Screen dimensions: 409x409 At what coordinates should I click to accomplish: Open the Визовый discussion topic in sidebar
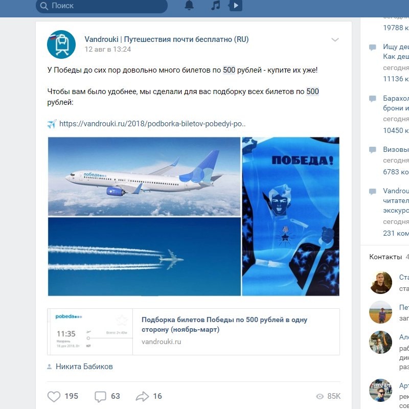tap(396, 149)
